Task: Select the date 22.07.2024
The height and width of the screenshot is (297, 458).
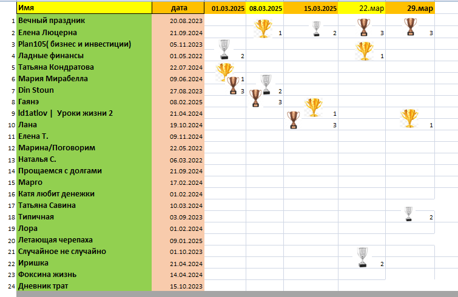Action: coord(186,68)
